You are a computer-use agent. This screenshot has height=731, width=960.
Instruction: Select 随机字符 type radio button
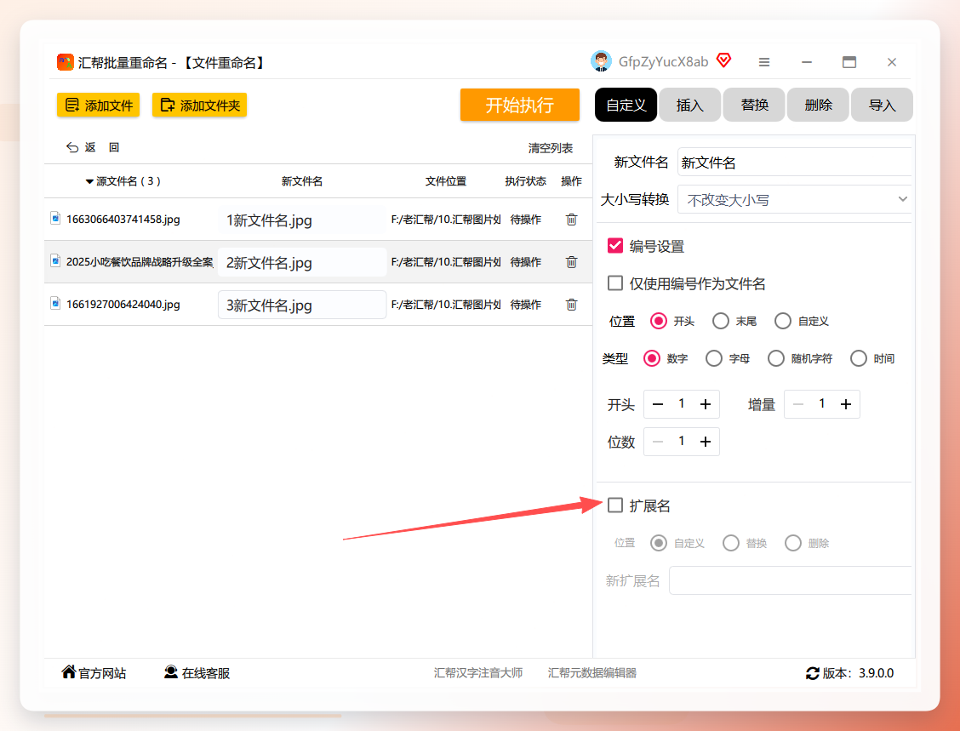tap(776, 358)
